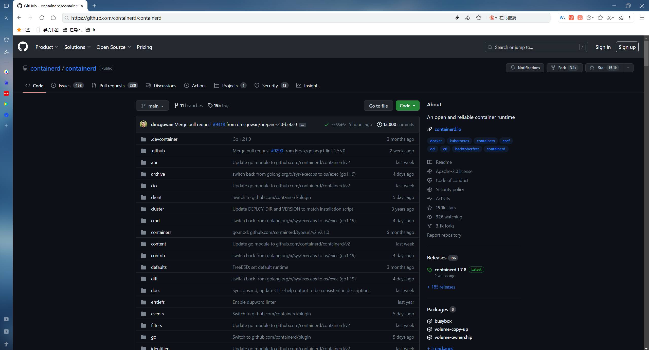
Task: Click the Sign in link
Action: pyautogui.click(x=603, y=47)
